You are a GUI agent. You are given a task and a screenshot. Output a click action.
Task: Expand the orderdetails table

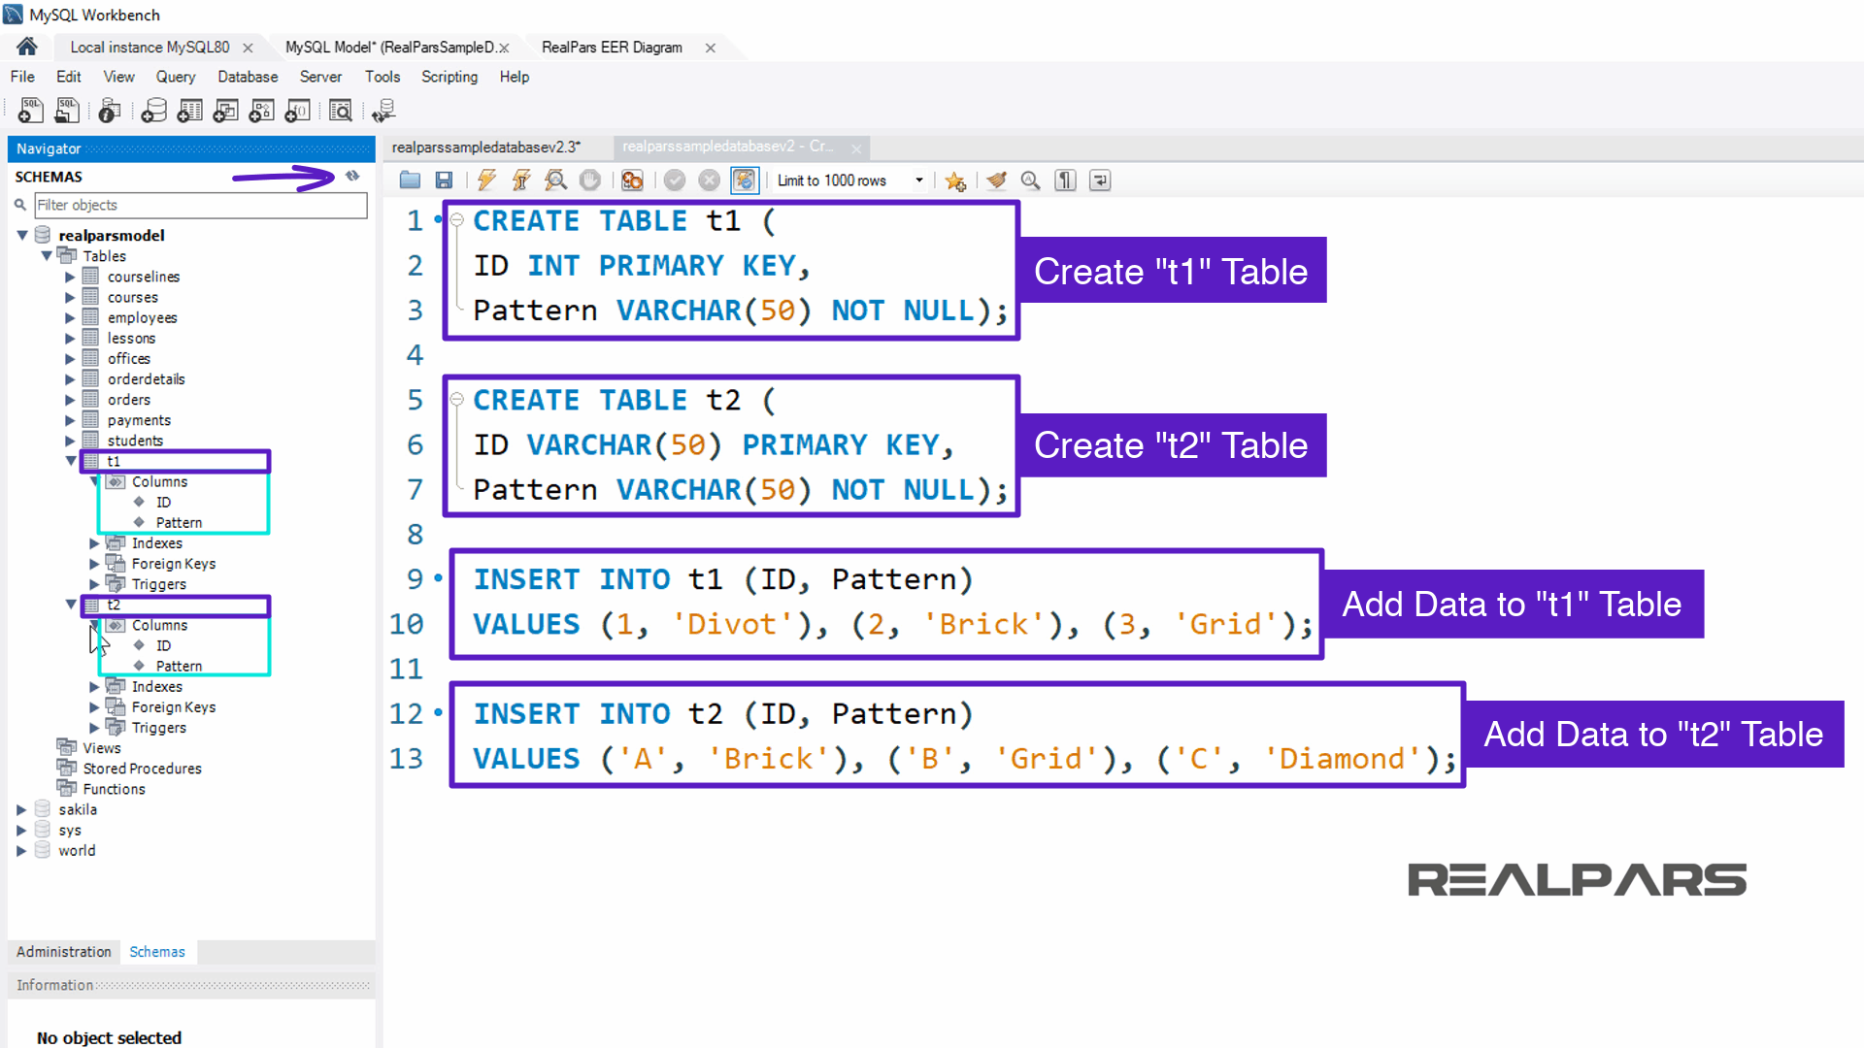(70, 378)
